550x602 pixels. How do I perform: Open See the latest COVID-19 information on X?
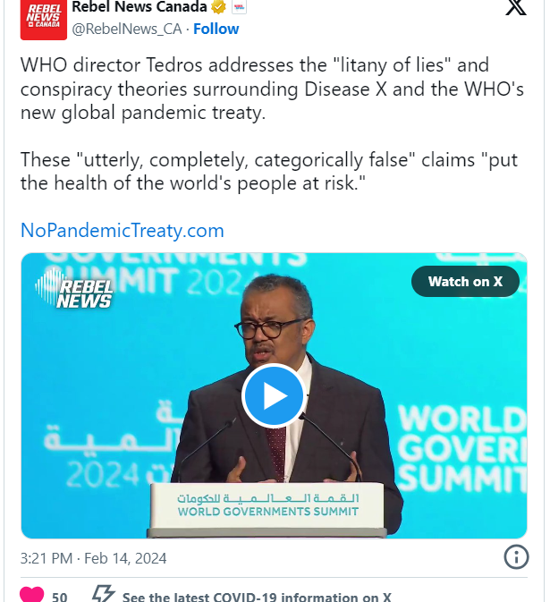(x=257, y=597)
